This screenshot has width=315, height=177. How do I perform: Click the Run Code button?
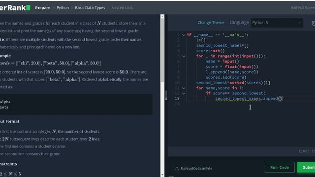[280, 167]
